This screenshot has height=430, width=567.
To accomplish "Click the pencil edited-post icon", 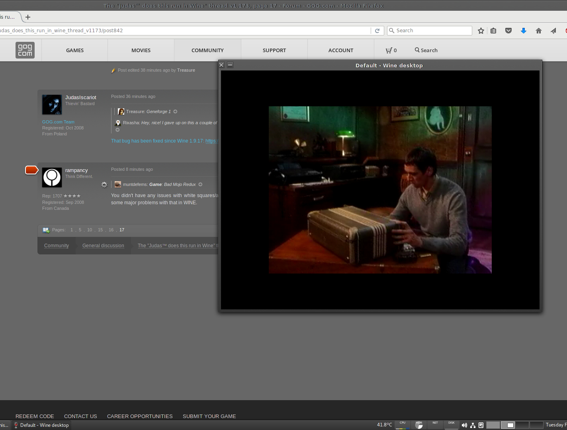I will coord(113,70).
